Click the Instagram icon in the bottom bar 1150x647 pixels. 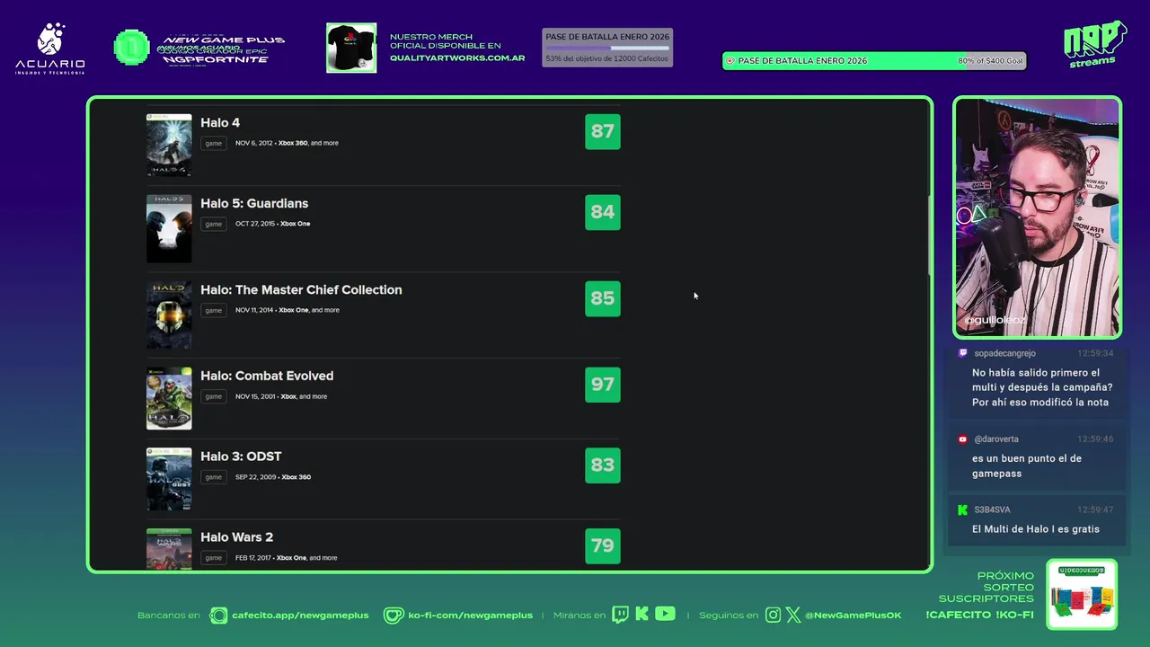point(774,616)
